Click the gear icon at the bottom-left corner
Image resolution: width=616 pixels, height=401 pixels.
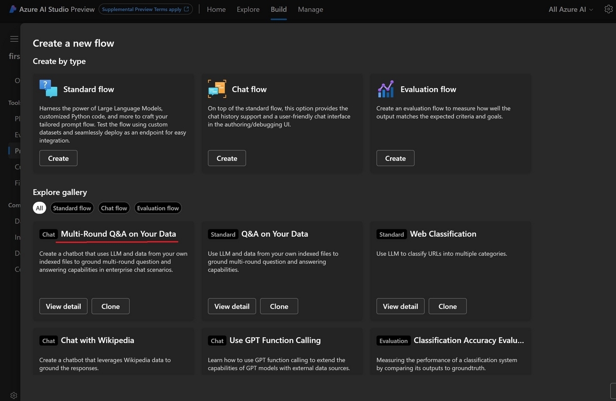tap(13, 394)
